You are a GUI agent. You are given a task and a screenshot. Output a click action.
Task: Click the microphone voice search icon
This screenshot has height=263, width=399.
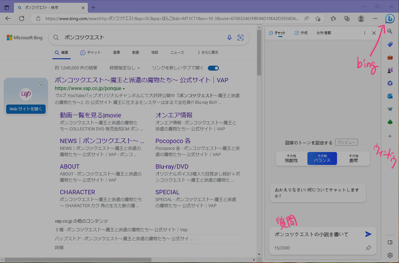point(229,38)
